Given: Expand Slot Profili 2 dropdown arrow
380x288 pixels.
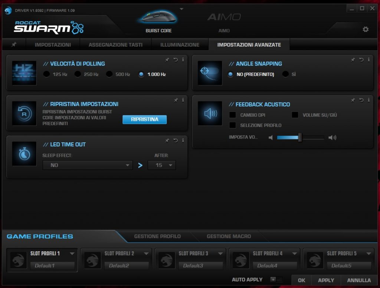Looking at the screenshot, I should (x=146, y=254).
